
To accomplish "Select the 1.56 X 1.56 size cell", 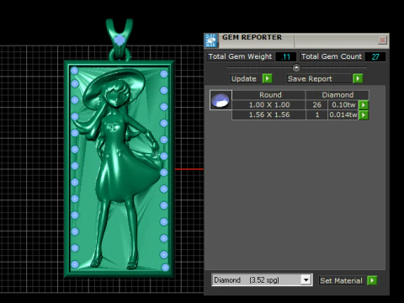I will pyautogui.click(x=268, y=114).
